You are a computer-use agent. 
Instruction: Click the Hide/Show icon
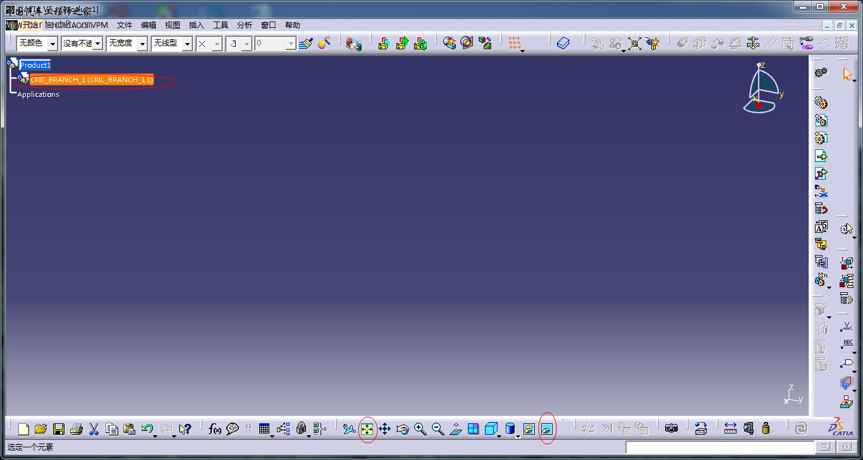(529, 429)
